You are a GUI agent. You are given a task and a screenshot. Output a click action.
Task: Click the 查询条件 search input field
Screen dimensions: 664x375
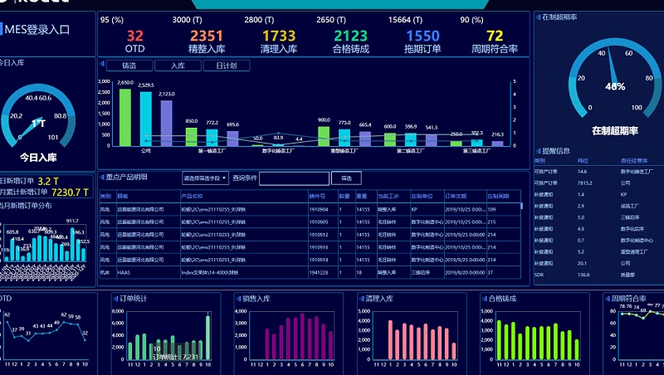[294, 178]
